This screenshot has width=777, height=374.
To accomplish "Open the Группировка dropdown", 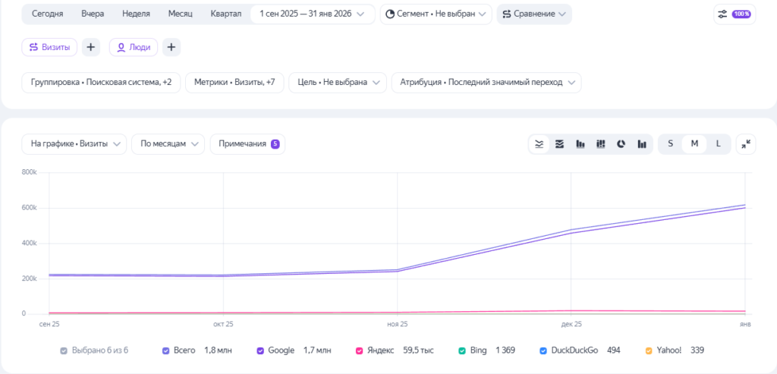I will pyautogui.click(x=101, y=83).
